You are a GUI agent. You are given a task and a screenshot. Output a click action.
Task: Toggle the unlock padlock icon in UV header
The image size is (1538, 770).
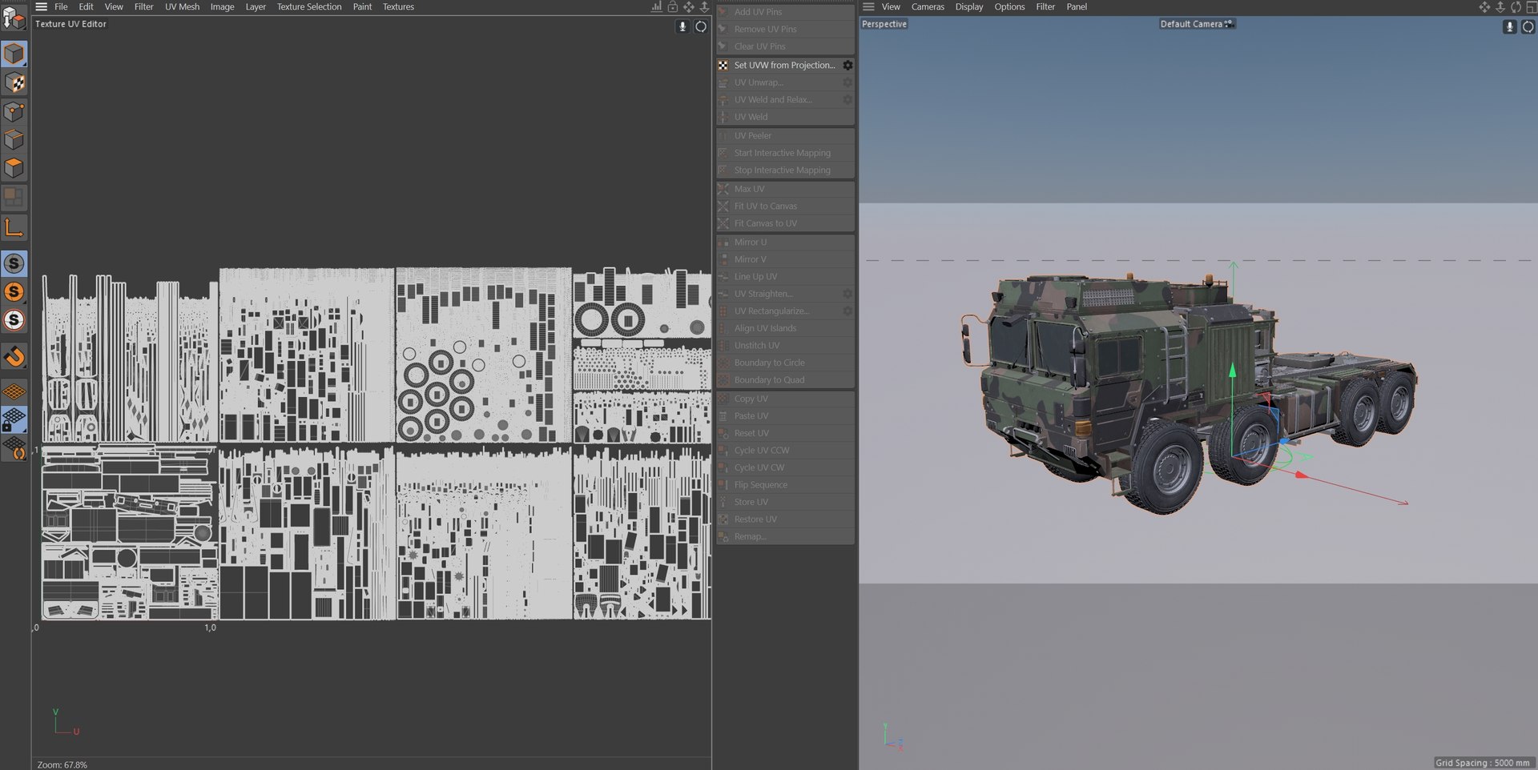click(673, 6)
